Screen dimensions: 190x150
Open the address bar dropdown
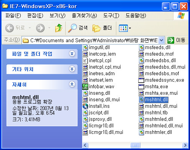[x=162, y=40]
